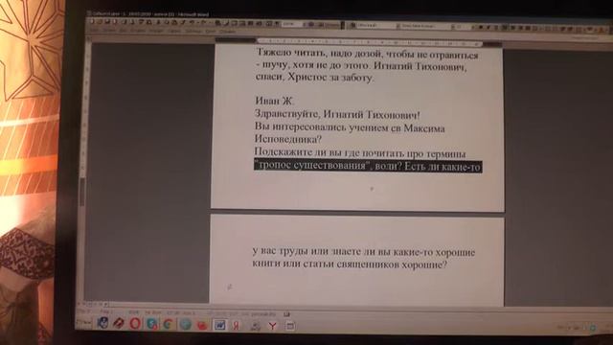Save document with the toolbar Save icon

107,22
